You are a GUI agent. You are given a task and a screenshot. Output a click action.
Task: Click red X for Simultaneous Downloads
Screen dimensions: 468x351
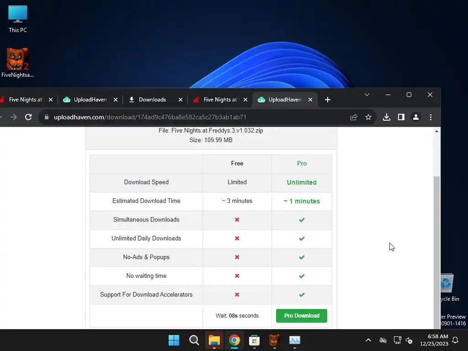point(237,220)
